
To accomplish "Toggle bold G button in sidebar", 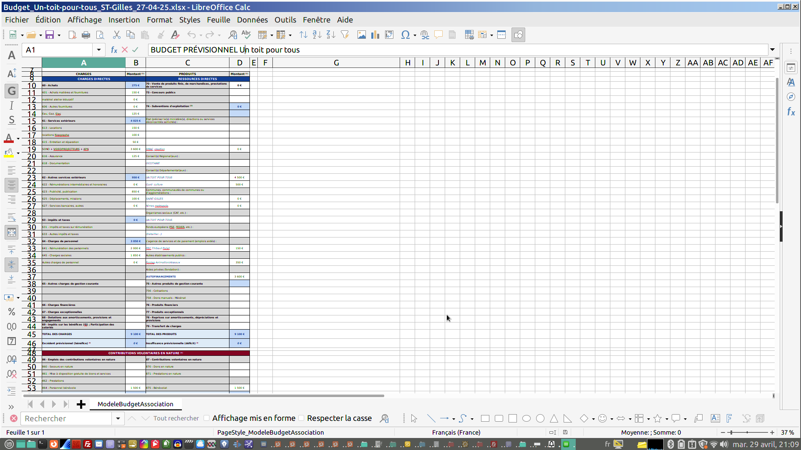I will (x=12, y=90).
